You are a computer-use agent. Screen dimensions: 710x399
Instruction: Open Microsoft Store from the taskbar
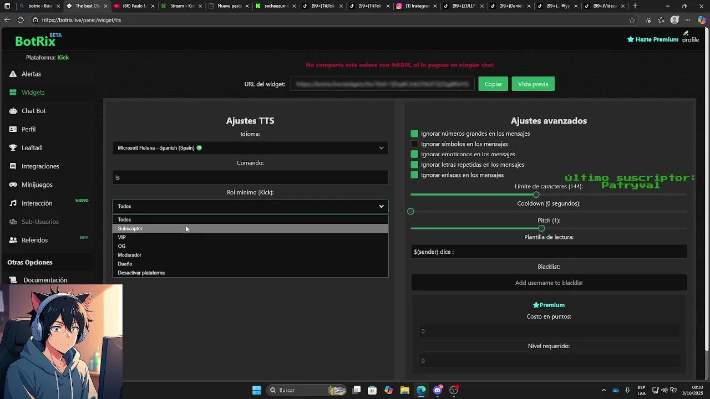(372, 390)
